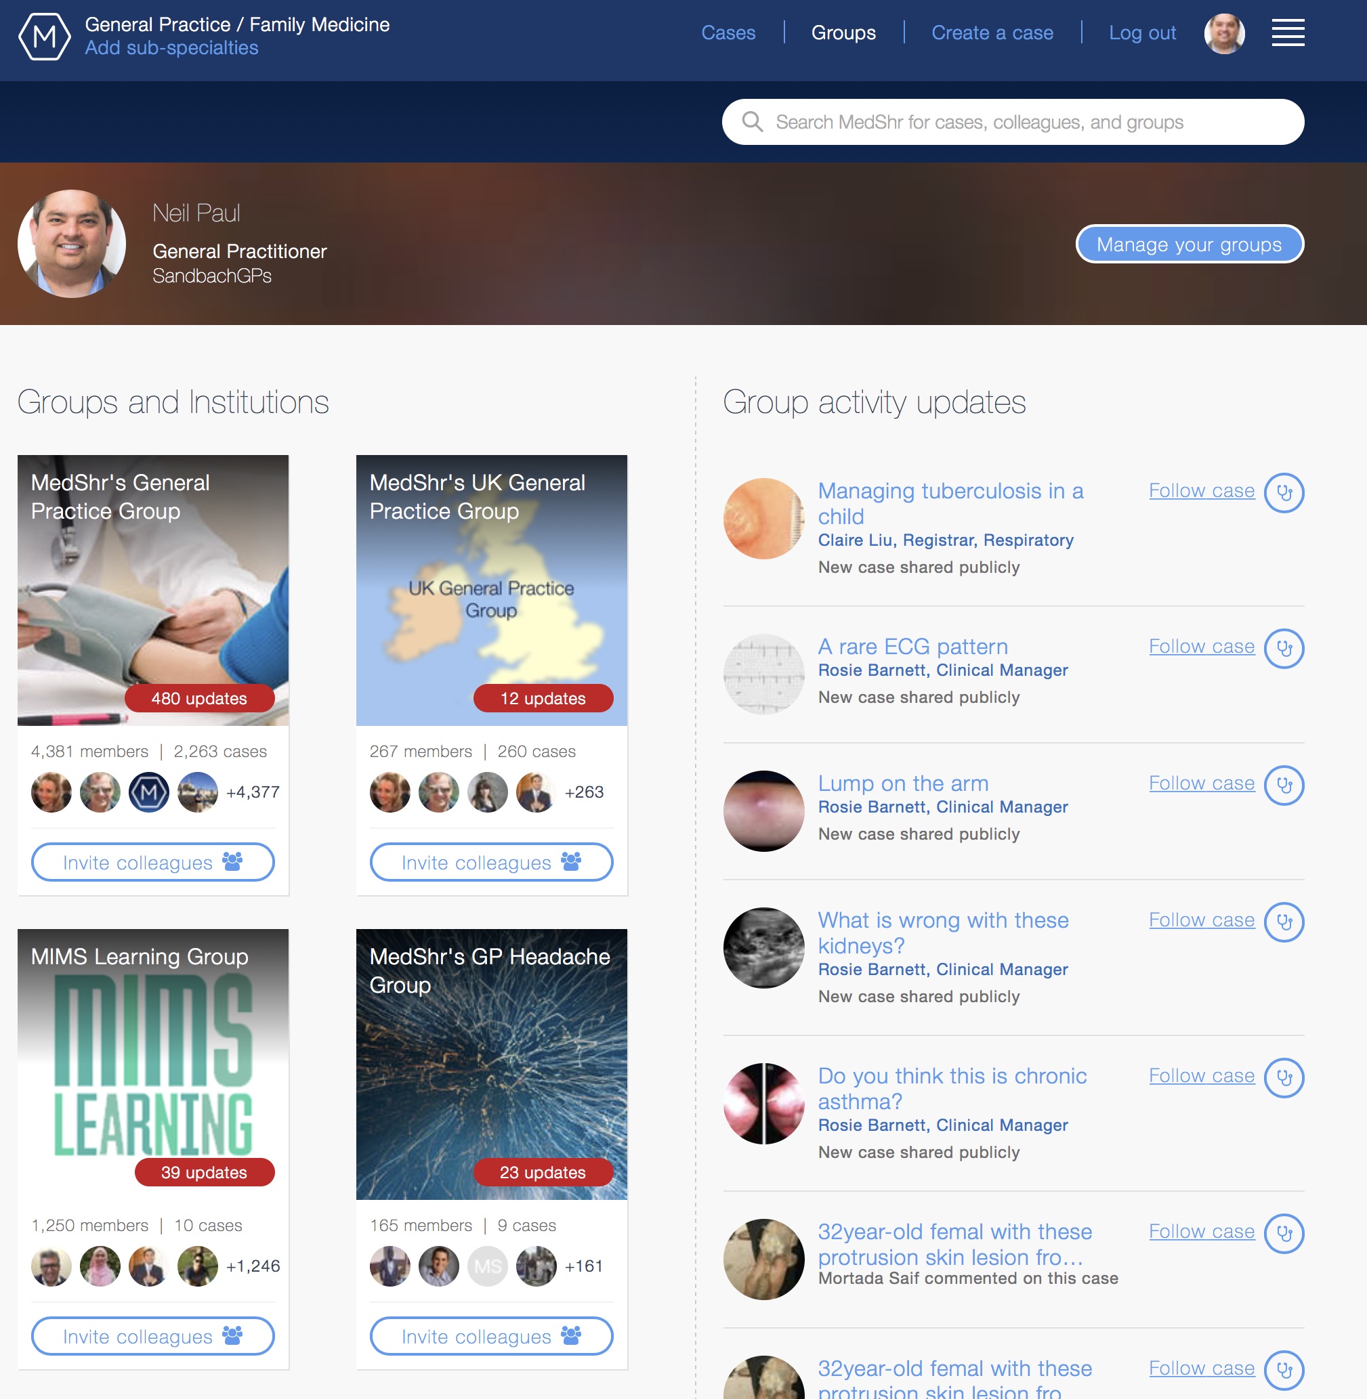
Task: Open MedShr's General Practice Group card image
Action: 153,590
